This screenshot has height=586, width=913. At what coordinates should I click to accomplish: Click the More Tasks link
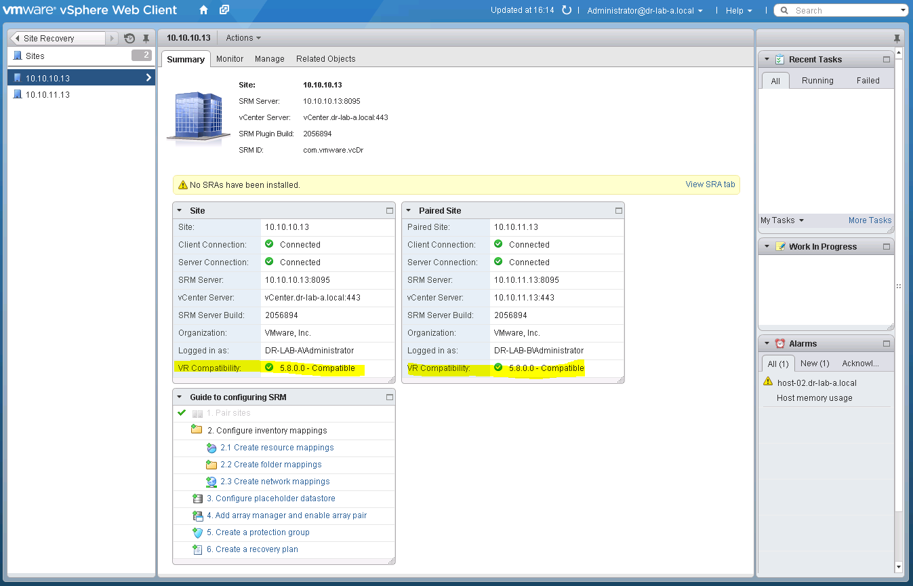(870, 220)
